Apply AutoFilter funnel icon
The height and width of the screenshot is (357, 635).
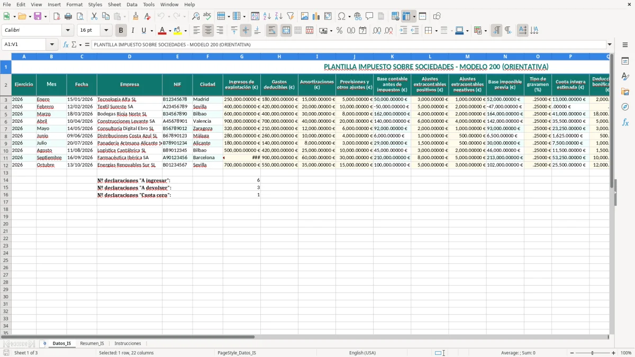click(x=290, y=16)
